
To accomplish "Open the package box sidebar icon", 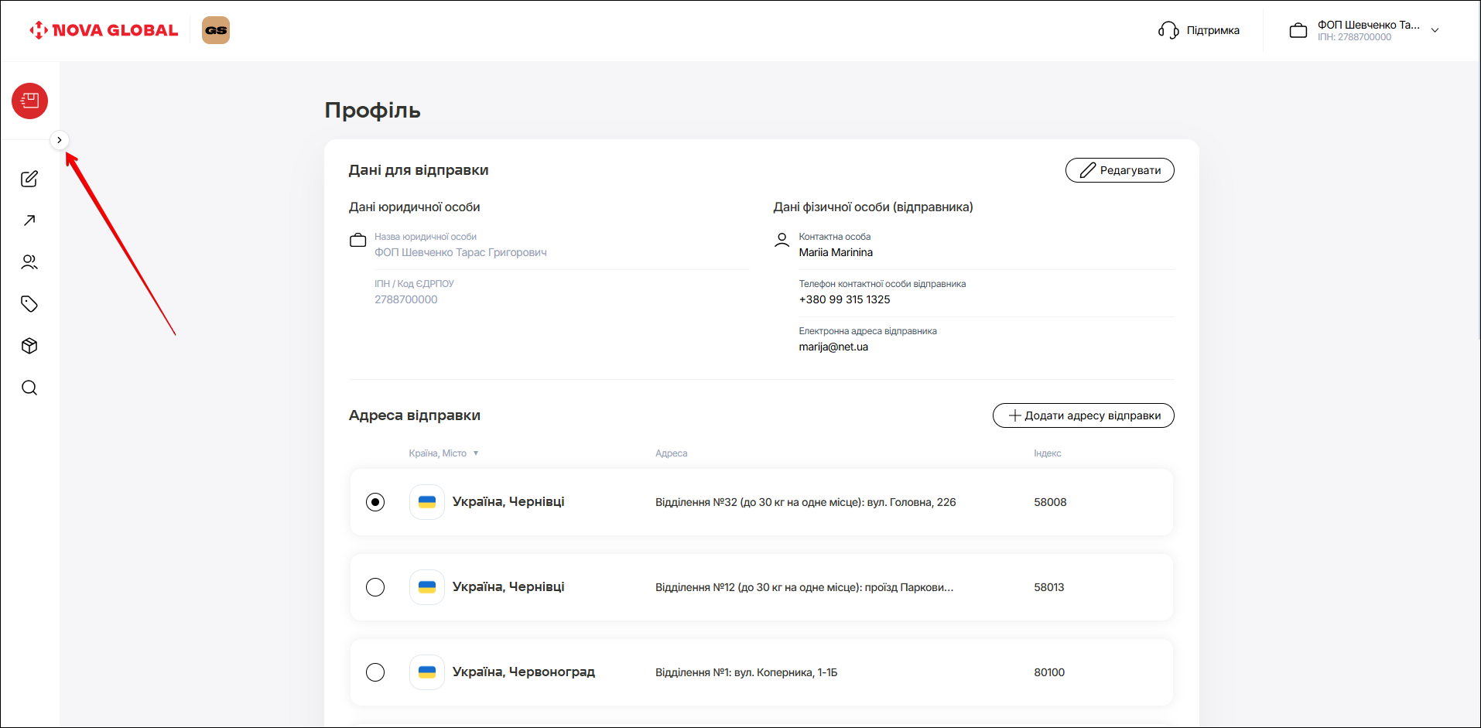I will pyautogui.click(x=29, y=346).
